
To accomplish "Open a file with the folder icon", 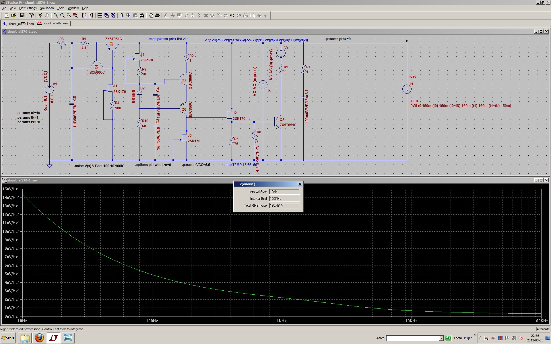I will pyautogui.click(x=13, y=15).
